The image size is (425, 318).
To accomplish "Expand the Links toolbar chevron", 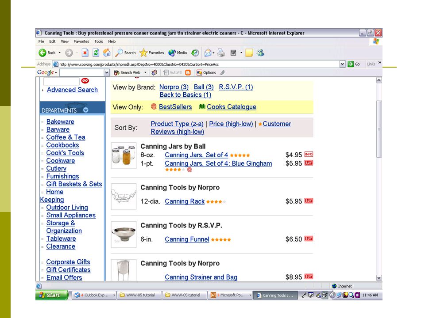I will (x=380, y=63).
